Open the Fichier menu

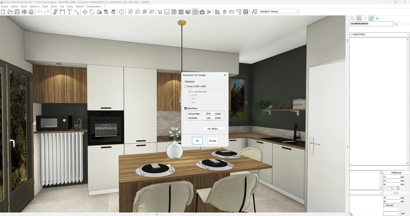point(5,6)
